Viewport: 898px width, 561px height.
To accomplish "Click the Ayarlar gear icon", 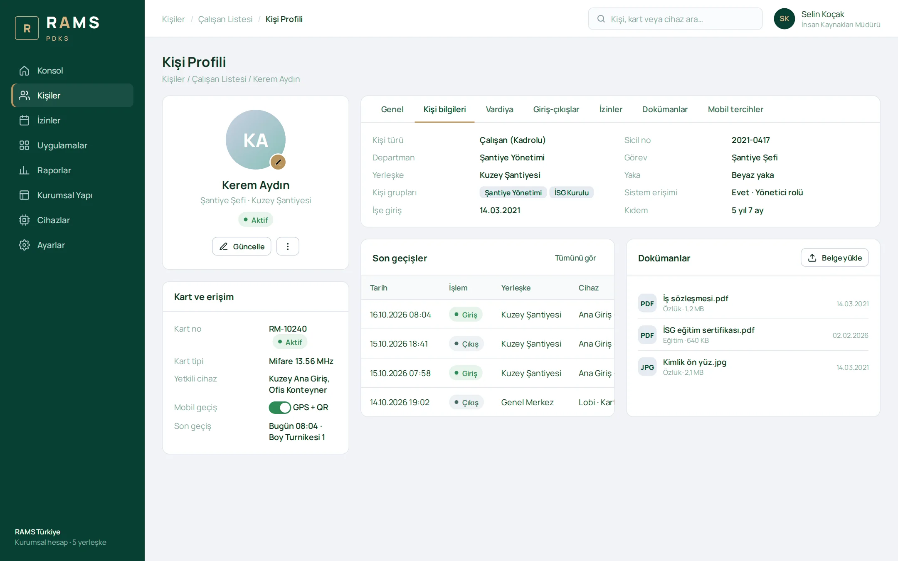I will click(x=24, y=245).
